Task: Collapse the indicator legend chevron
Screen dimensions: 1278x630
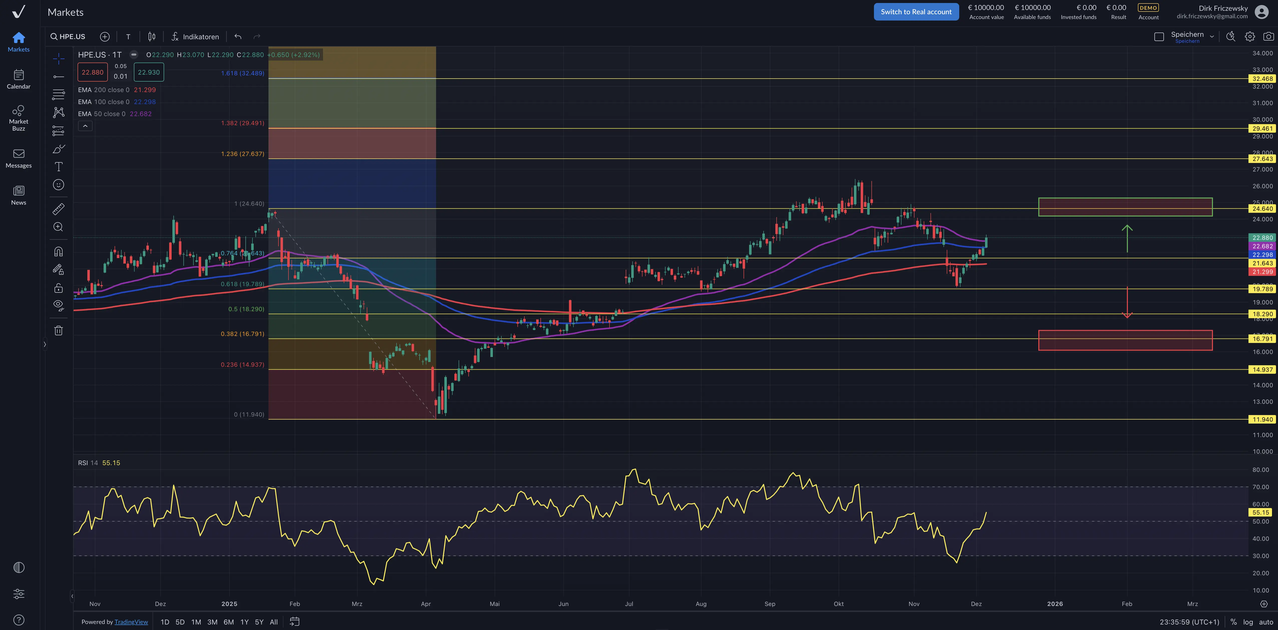Action: click(x=85, y=126)
